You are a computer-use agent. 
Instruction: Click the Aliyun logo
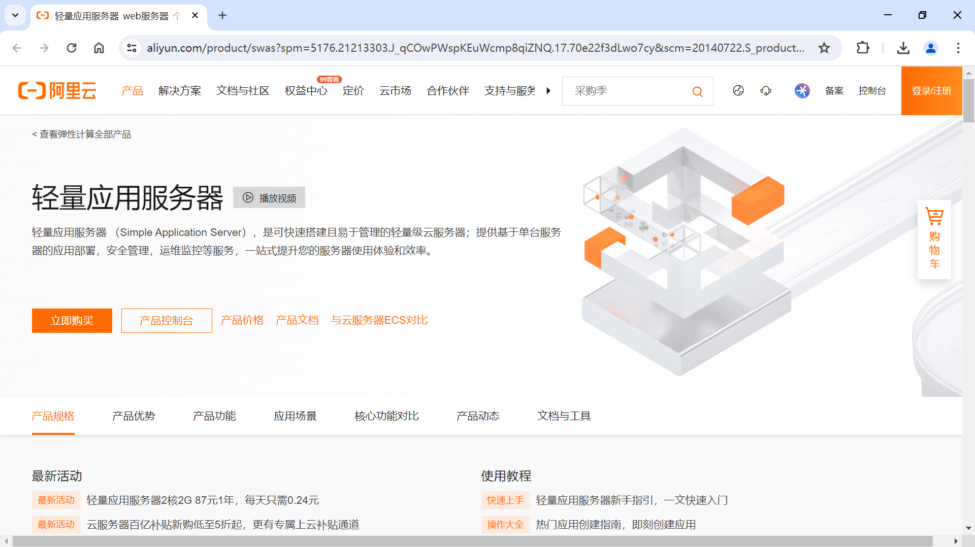[x=57, y=91]
